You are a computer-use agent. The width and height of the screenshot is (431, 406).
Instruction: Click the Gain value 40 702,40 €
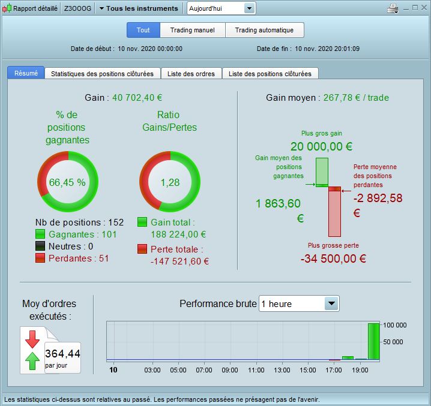tap(137, 98)
